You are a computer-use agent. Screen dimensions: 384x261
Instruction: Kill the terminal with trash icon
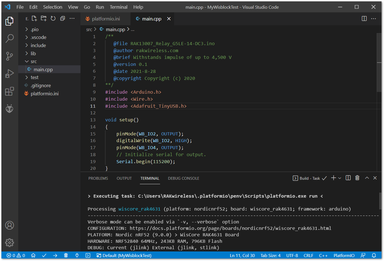(x=357, y=178)
